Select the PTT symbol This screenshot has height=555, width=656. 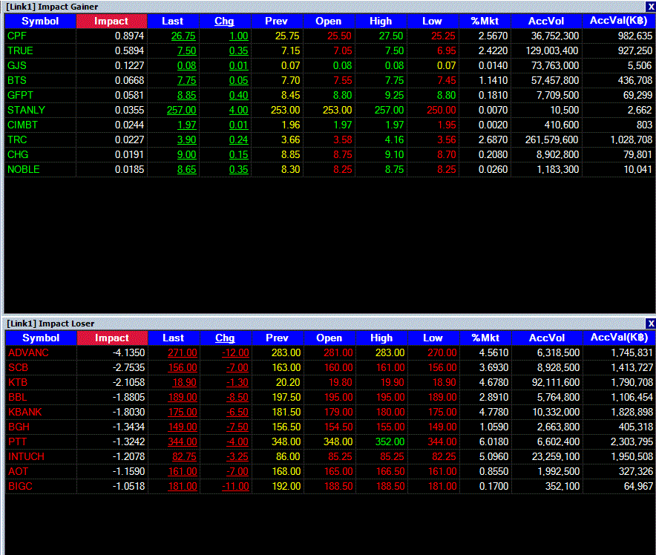(x=17, y=442)
